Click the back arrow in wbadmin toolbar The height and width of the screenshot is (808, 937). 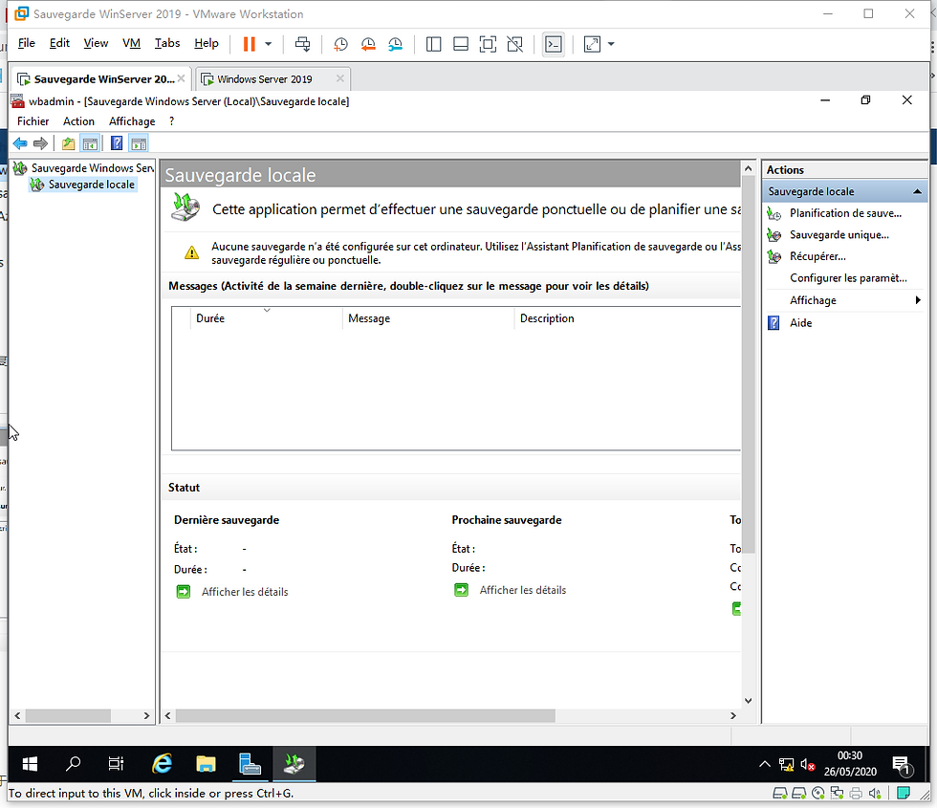(x=20, y=143)
